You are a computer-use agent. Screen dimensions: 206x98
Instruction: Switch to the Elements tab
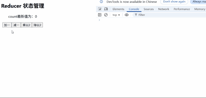pyautogui.click(x=118, y=9)
